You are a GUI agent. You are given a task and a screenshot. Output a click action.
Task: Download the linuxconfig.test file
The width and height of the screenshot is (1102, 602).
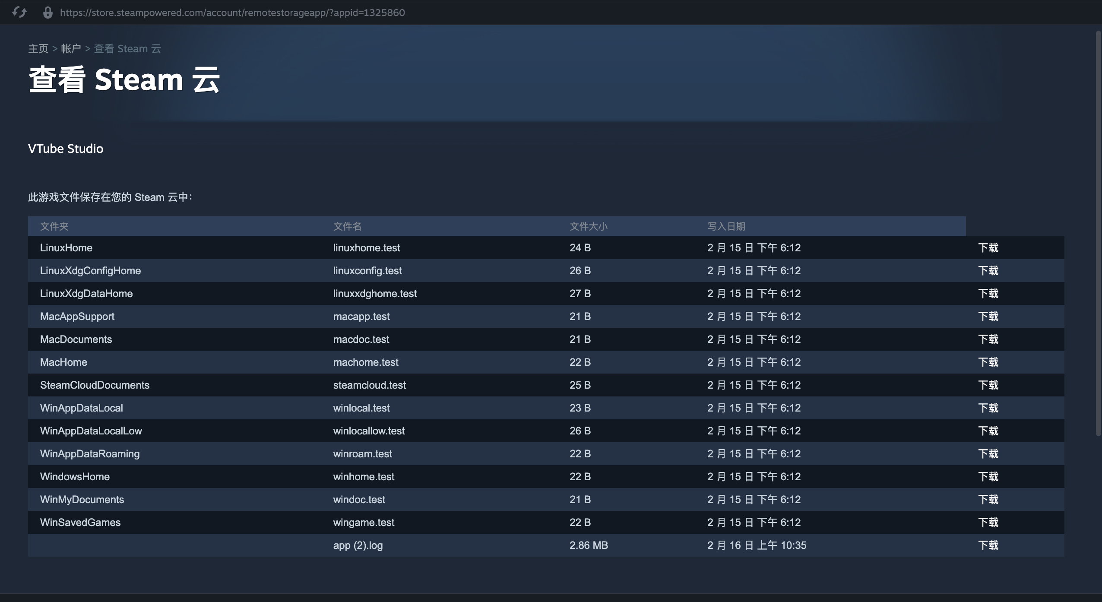[988, 271]
